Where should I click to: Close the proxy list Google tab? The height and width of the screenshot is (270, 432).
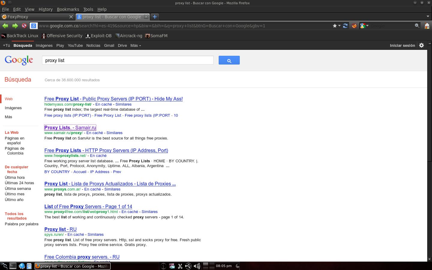146,17
